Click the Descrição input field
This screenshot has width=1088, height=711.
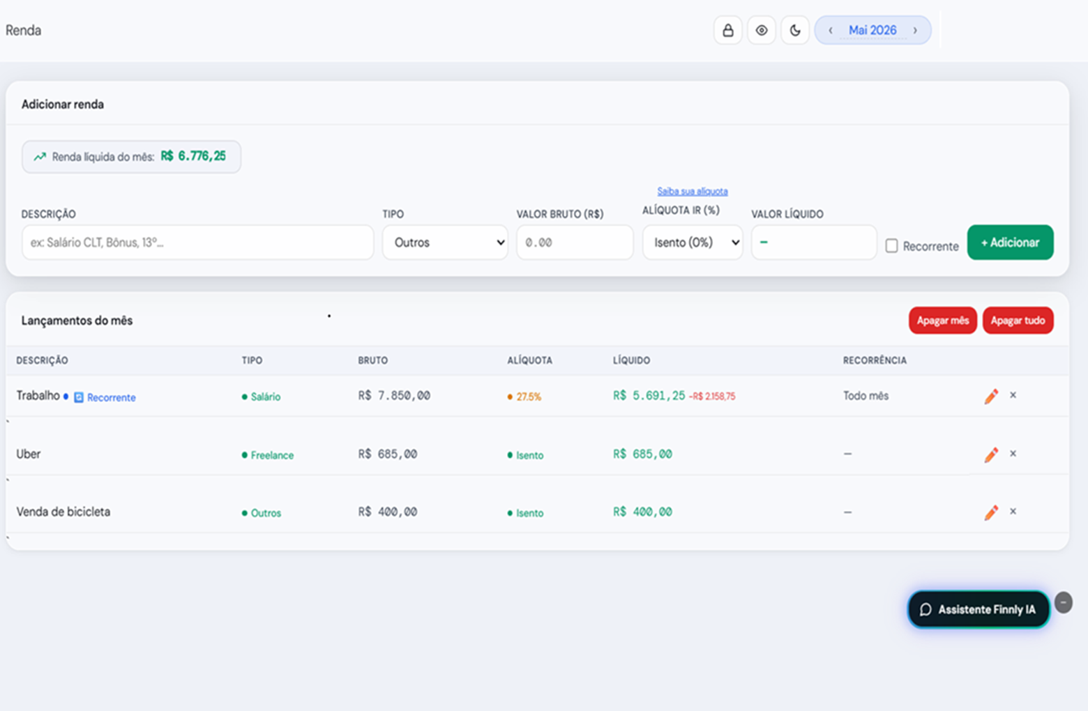tap(197, 243)
